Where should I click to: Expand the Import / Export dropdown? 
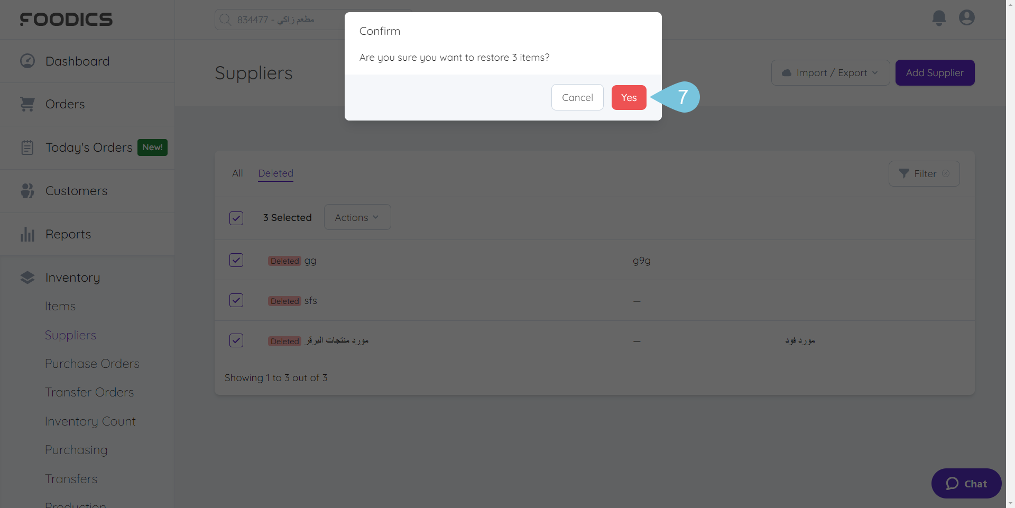coord(831,73)
